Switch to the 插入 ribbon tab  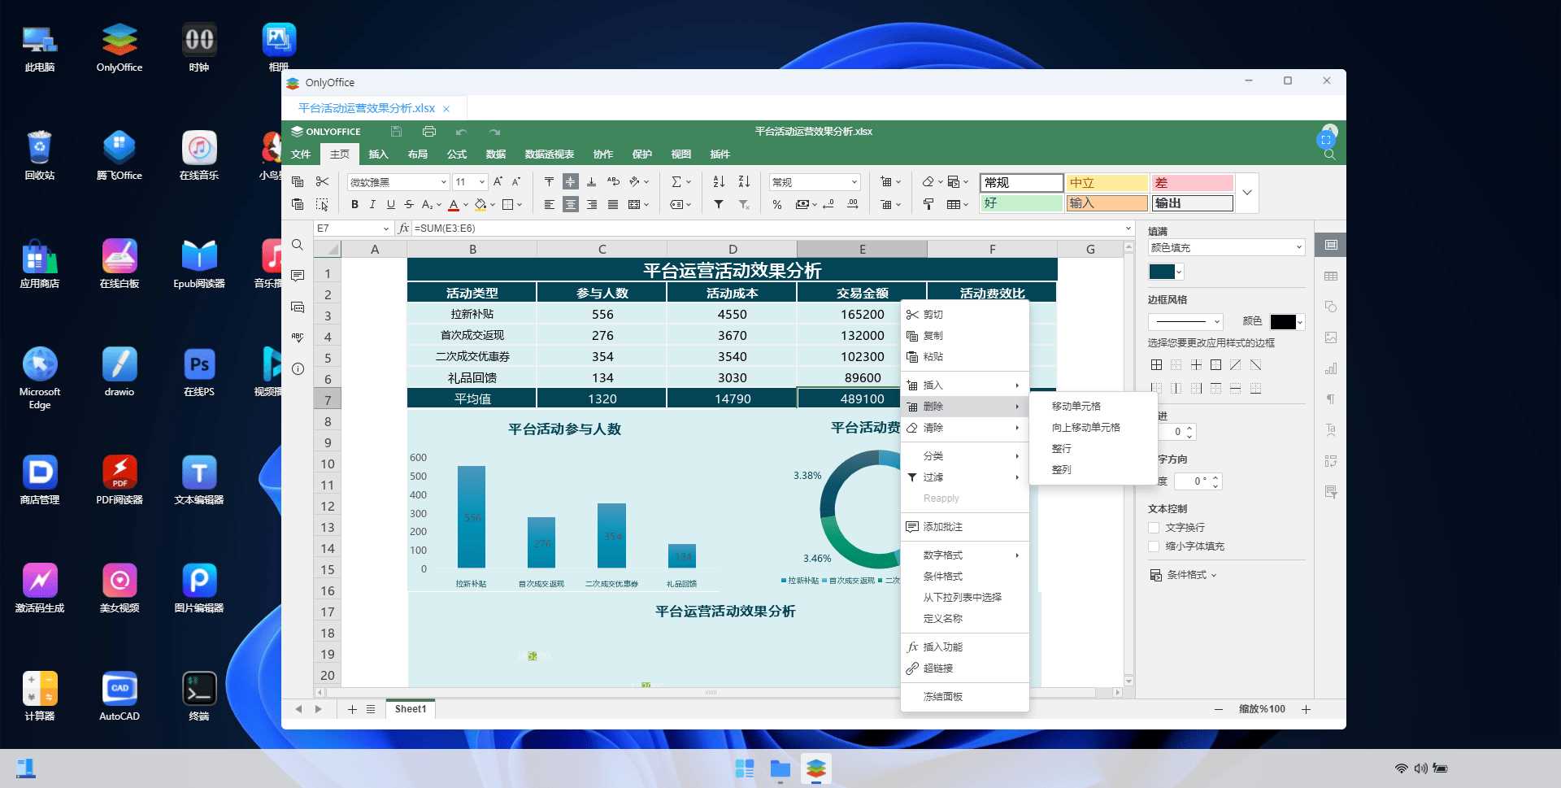coord(378,154)
